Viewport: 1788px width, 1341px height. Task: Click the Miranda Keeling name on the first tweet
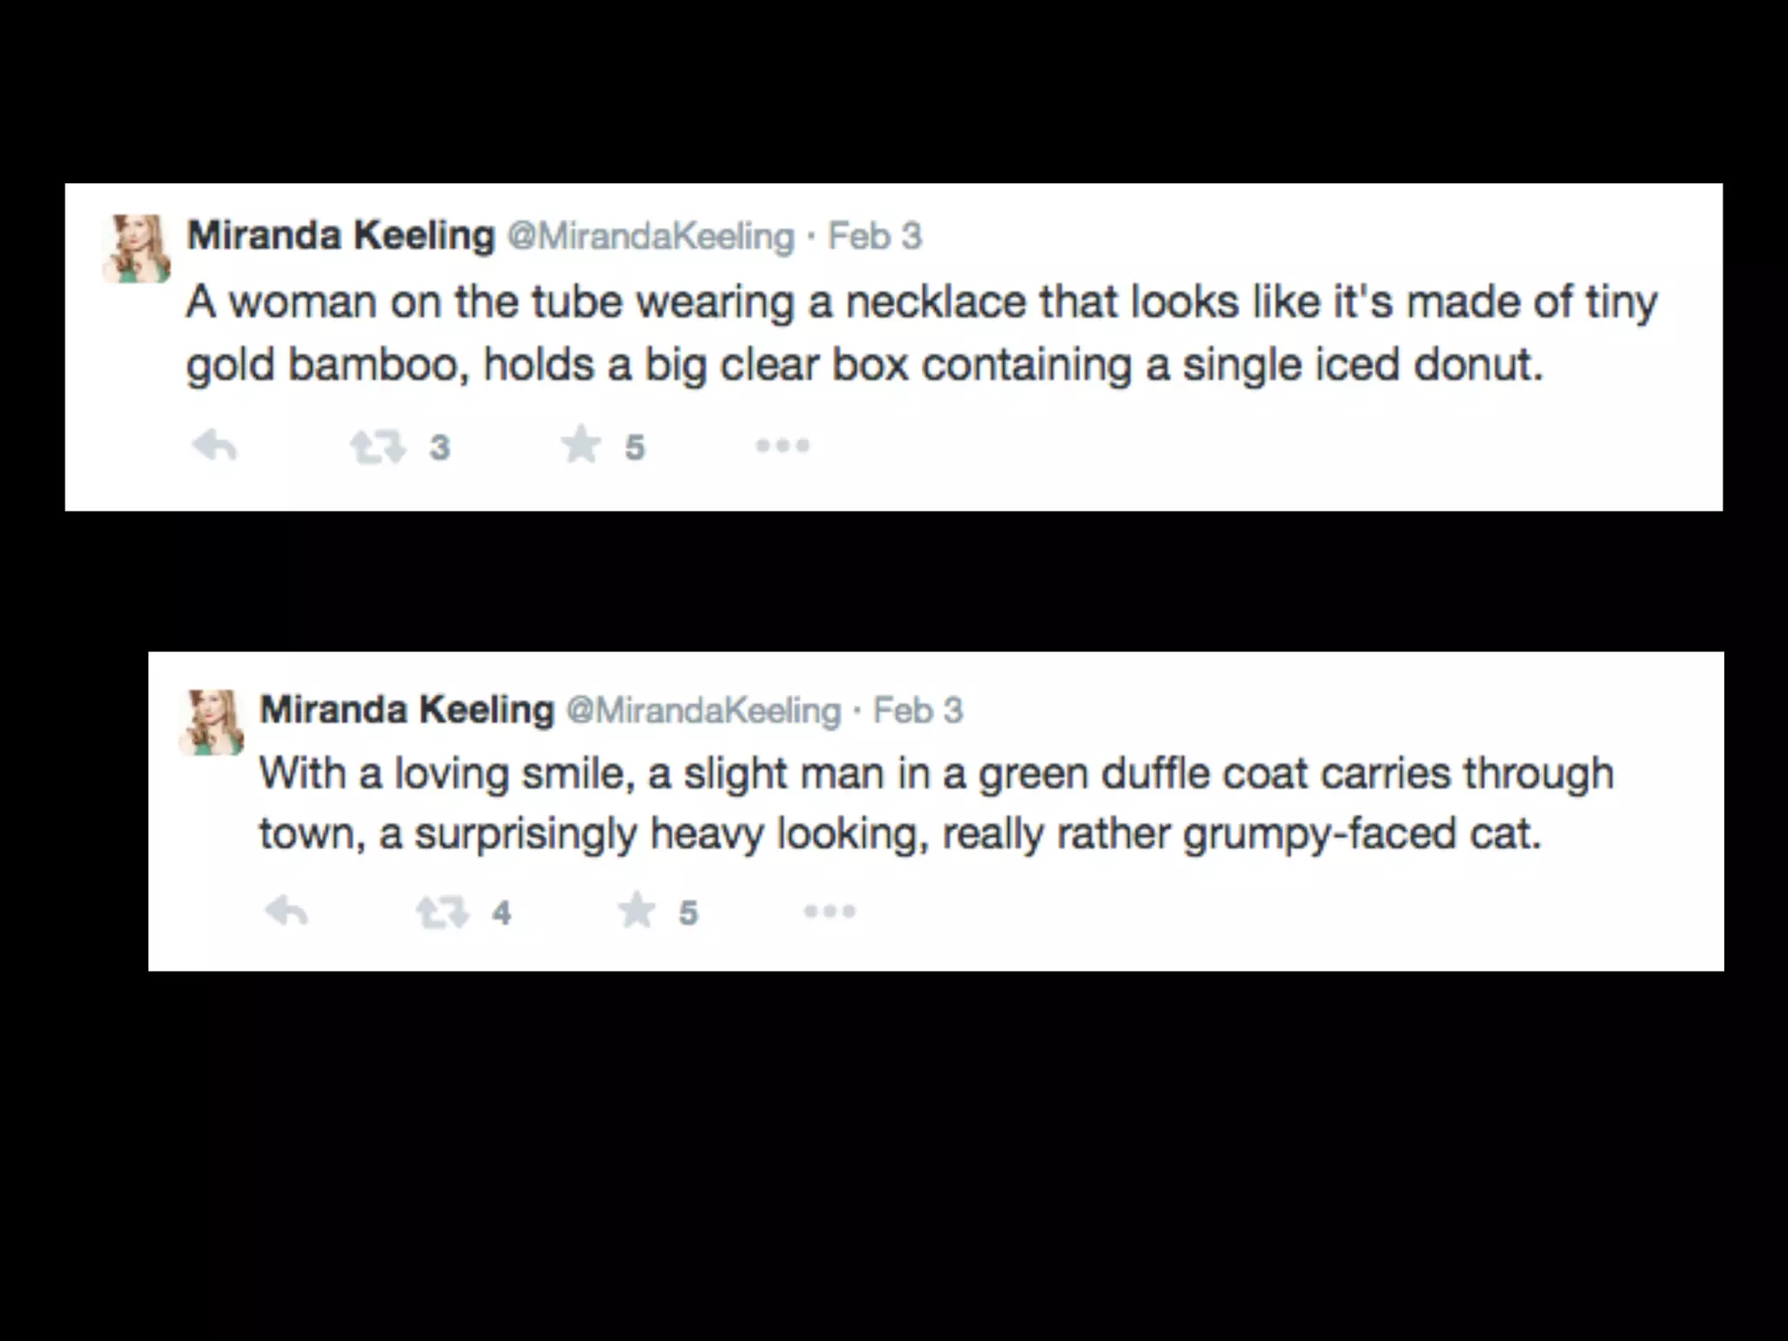point(341,236)
